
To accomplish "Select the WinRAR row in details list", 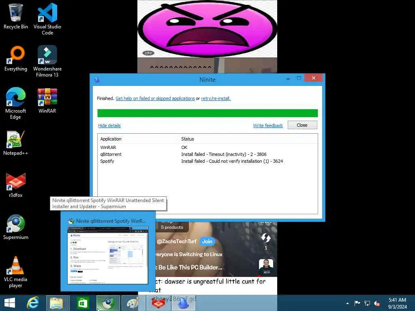I will pos(207,147).
